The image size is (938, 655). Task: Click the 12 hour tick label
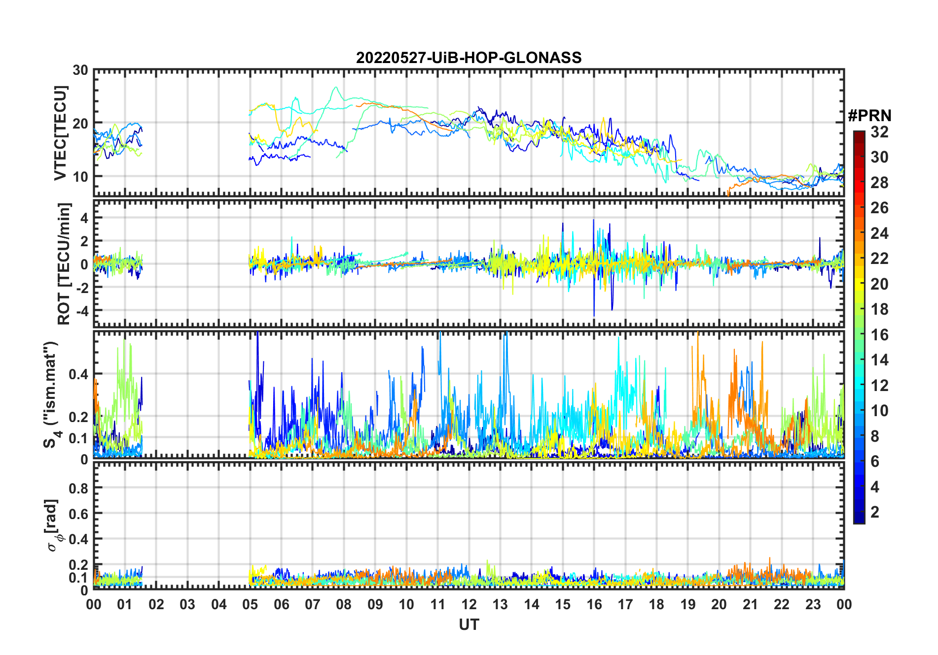point(469,604)
